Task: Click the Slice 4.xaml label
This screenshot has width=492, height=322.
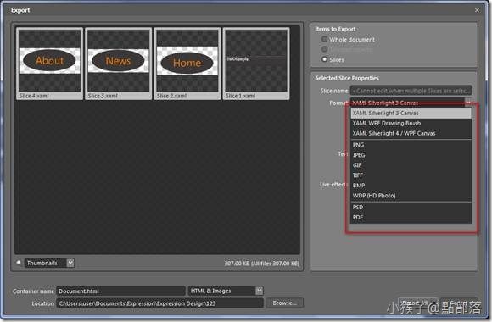Action: pyautogui.click(x=34, y=96)
